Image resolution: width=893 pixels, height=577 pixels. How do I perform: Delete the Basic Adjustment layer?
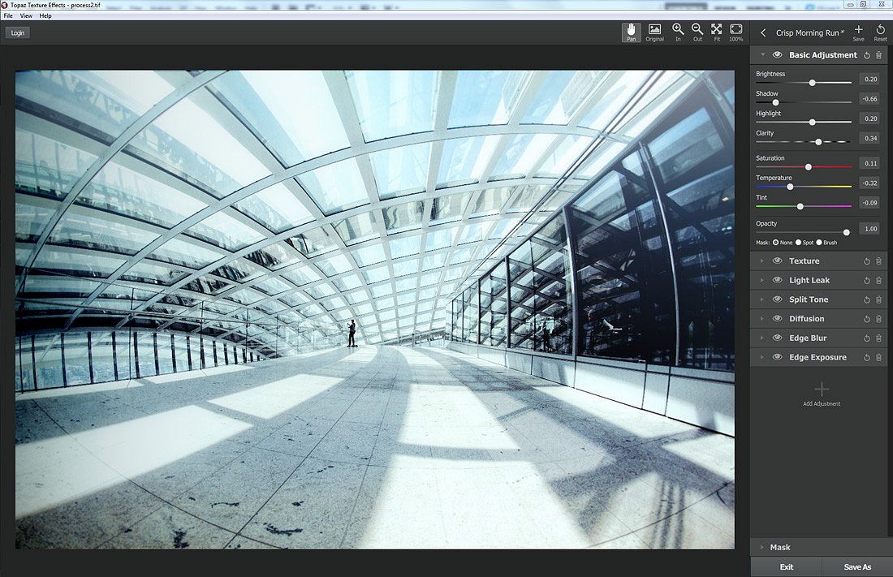pyautogui.click(x=878, y=55)
